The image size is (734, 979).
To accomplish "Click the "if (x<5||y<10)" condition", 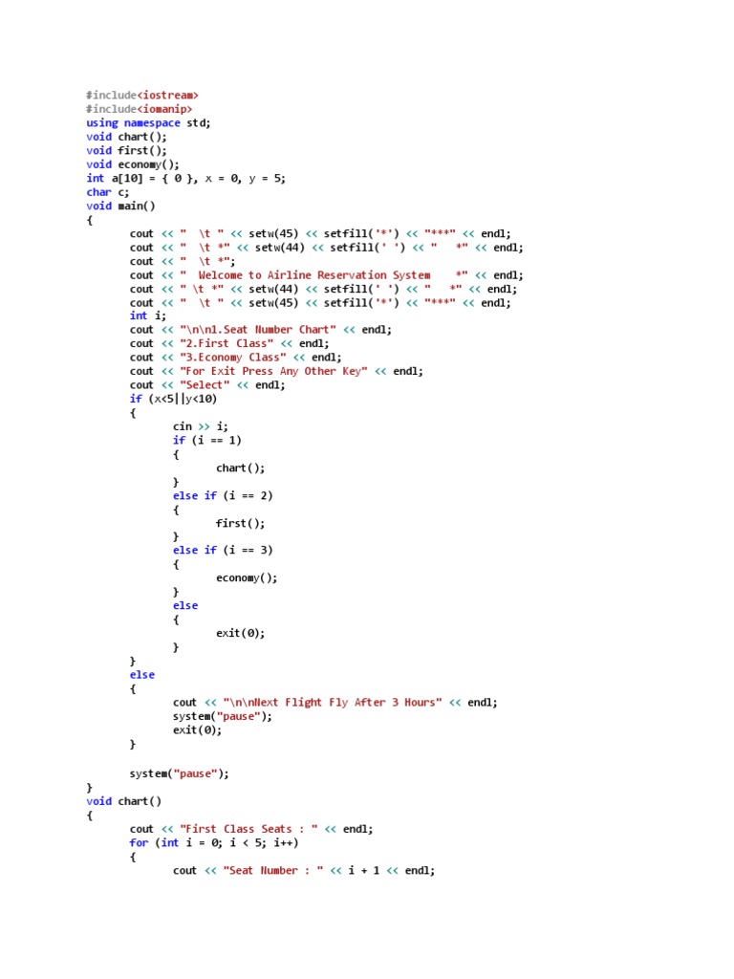I will pyautogui.click(x=174, y=399).
